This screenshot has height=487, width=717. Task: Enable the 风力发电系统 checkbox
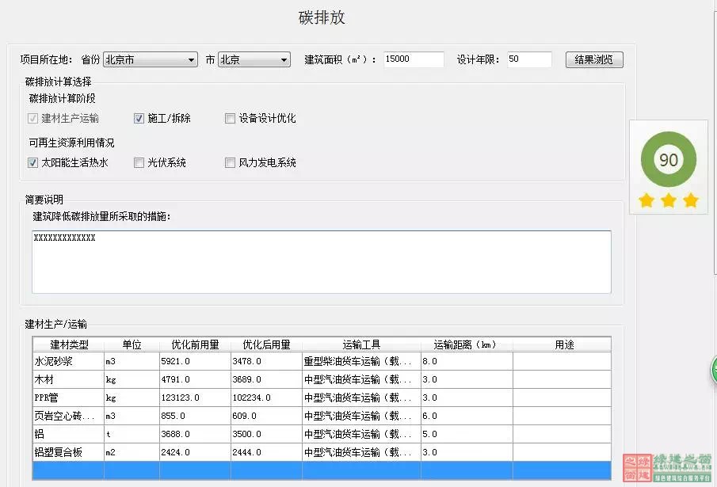coord(230,162)
